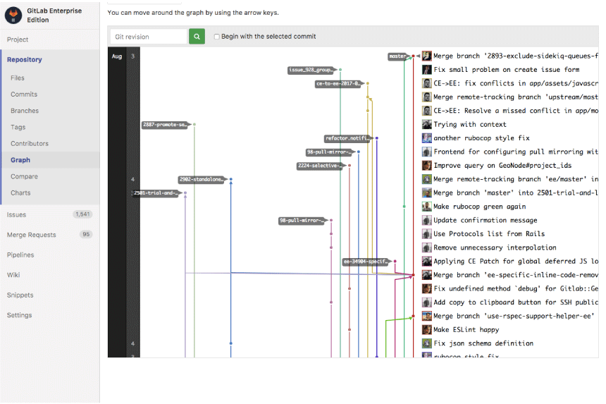Click avatar beside 'Make ESLint happy' commit
The height and width of the screenshot is (404, 606).
click(x=427, y=330)
